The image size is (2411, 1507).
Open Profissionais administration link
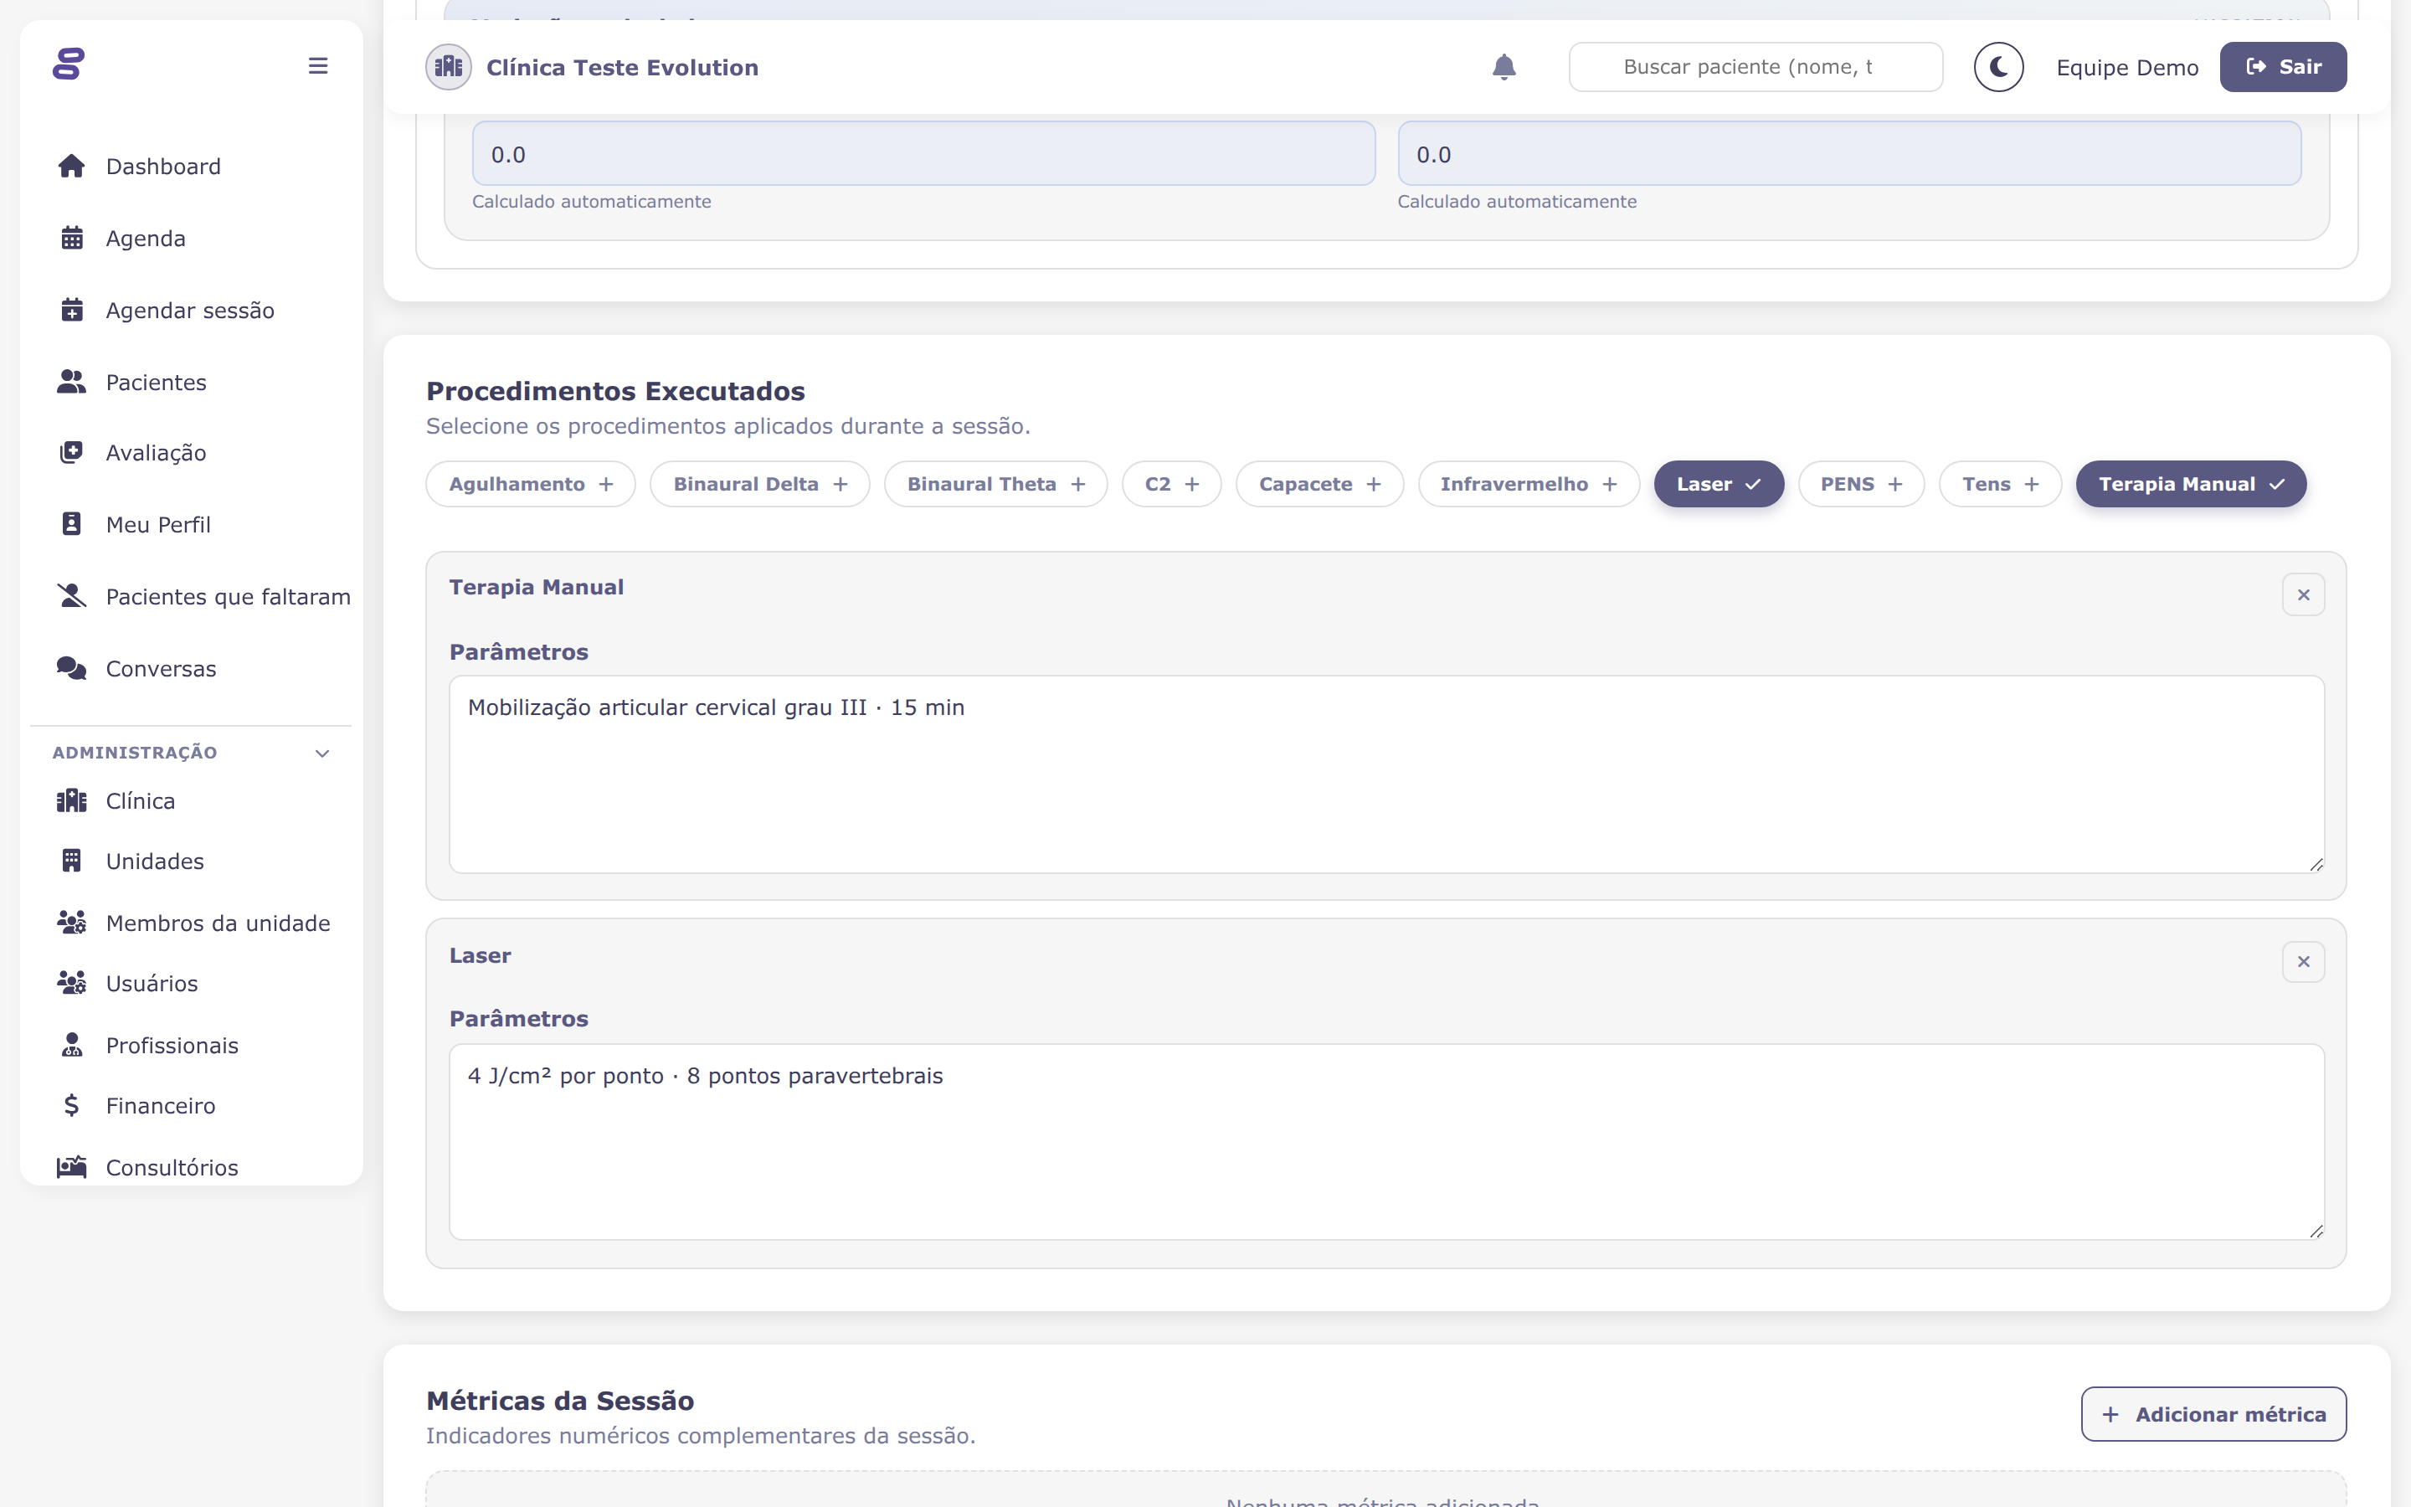pyautogui.click(x=172, y=1045)
